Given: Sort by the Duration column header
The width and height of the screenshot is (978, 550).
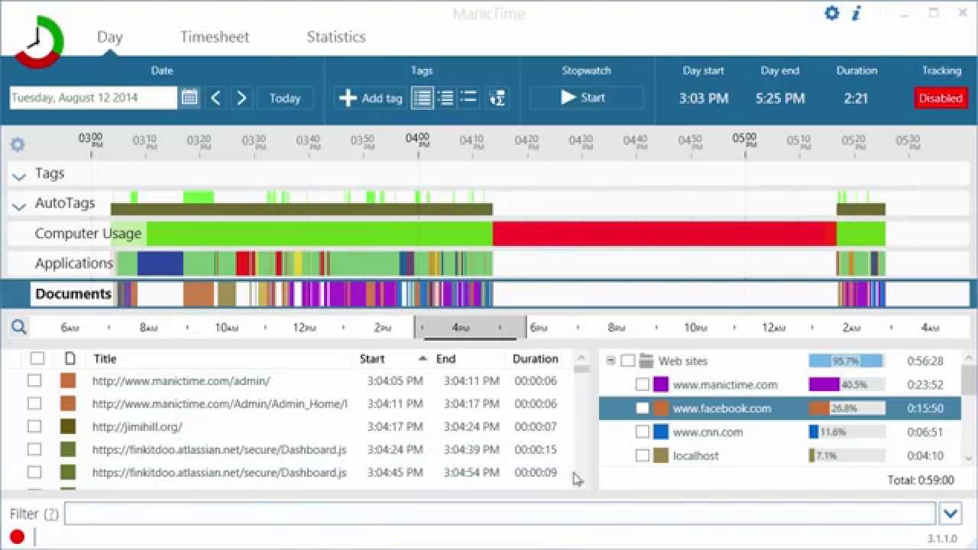Looking at the screenshot, I should [535, 358].
